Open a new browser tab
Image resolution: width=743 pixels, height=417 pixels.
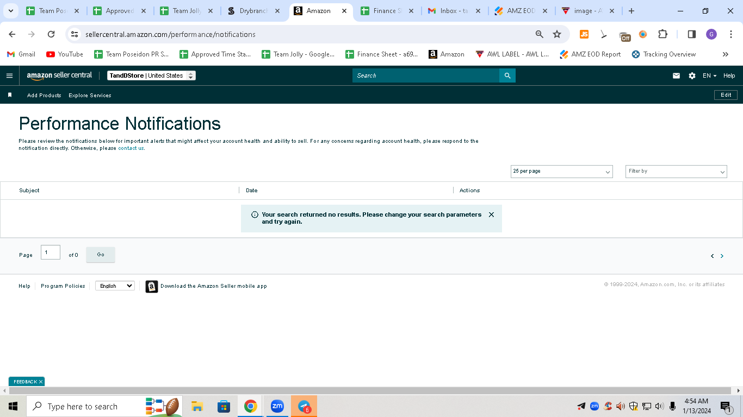pyautogui.click(x=631, y=11)
